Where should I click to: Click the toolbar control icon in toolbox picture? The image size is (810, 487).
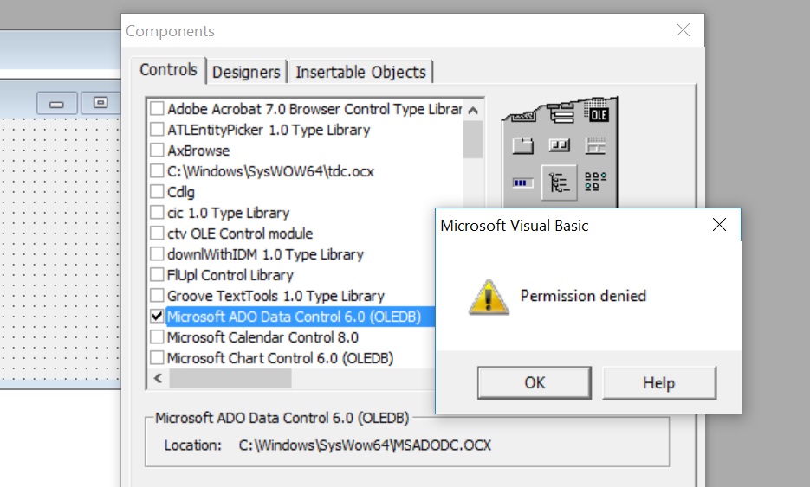pyautogui.click(x=559, y=145)
